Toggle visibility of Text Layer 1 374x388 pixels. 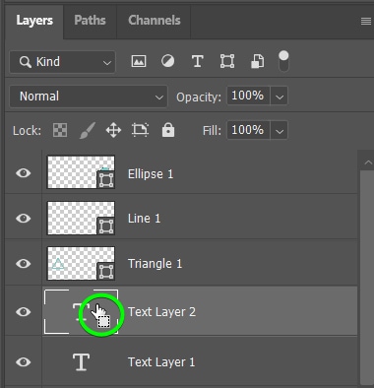(24, 362)
